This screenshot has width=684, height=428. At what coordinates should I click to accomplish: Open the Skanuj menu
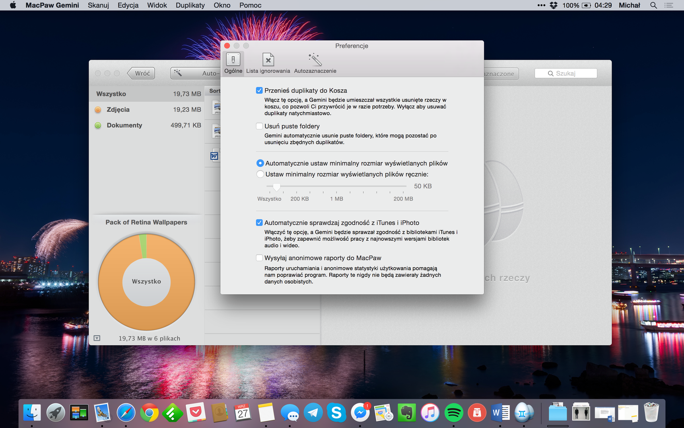pos(98,5)
